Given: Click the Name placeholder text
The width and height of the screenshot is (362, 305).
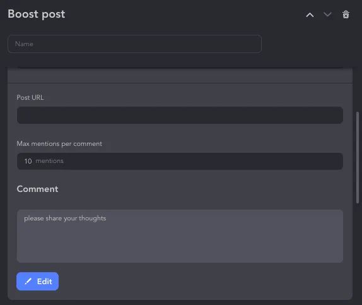Looking at the screenshot, I should point(24,44).
